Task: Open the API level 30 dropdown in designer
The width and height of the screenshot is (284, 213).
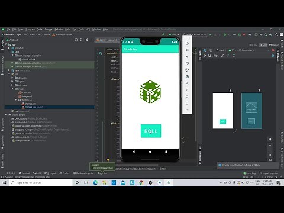Action: 233,50
